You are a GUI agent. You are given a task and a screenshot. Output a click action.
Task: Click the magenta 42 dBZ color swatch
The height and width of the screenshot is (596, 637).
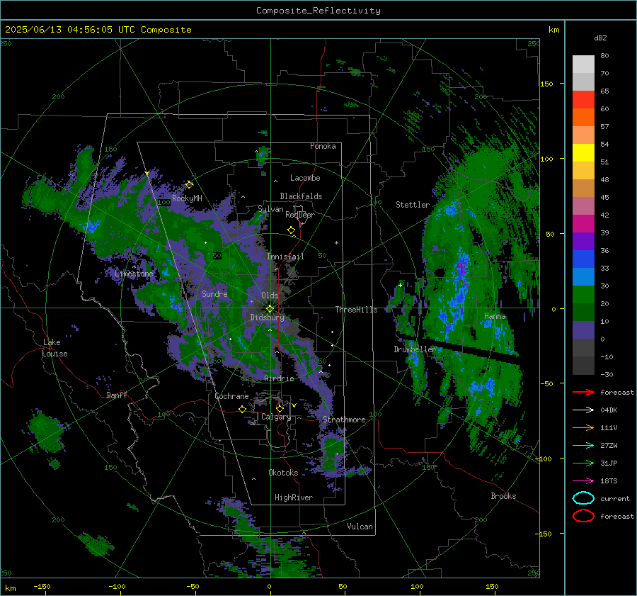[x=583, y=223]
